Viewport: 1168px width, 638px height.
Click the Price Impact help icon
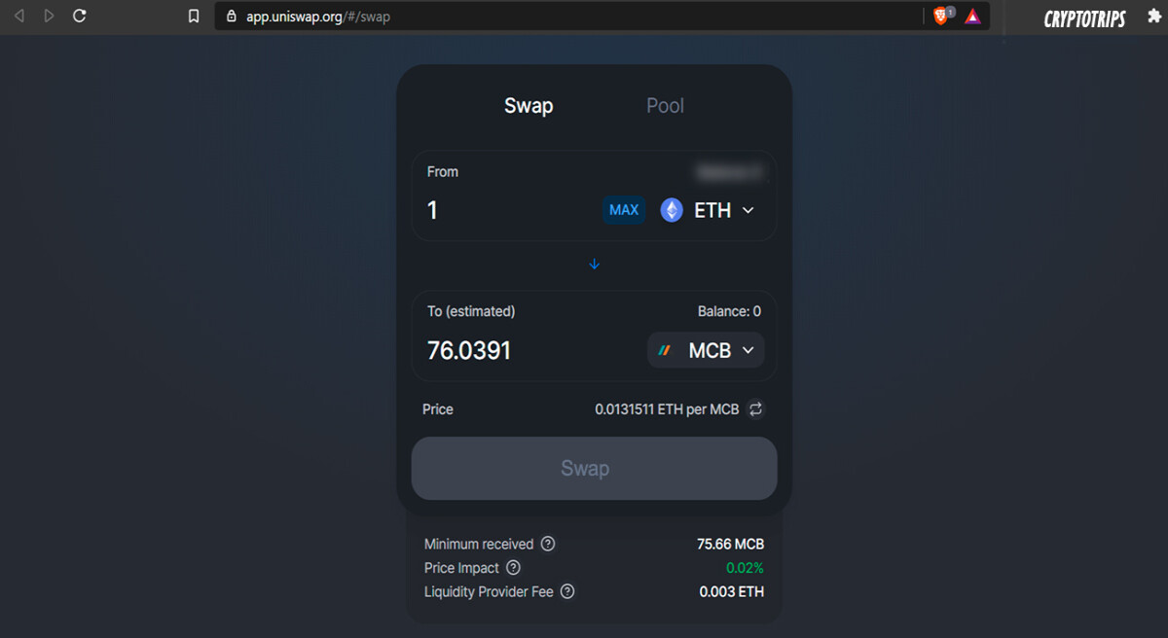point(513,568)
